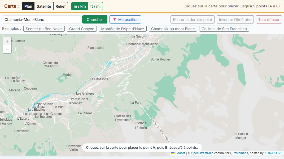Click Coupeau label on the map

click(x=30, y=88)
